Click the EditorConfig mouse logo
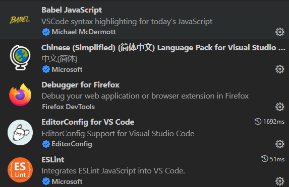The image size is (289, 187). pos(20,132)
